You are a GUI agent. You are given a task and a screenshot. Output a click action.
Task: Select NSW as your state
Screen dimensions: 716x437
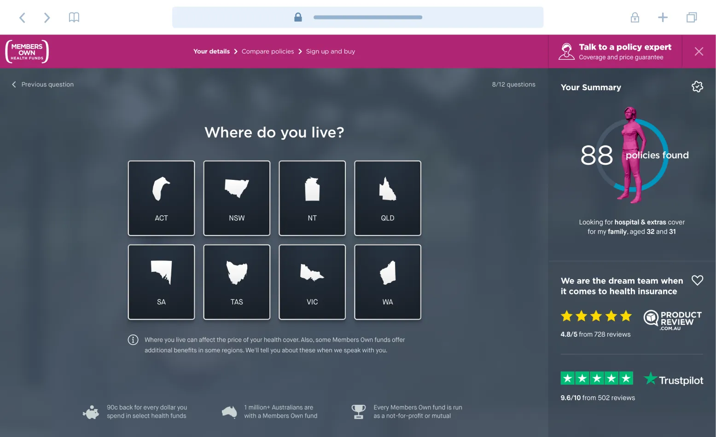coord(237,198)
